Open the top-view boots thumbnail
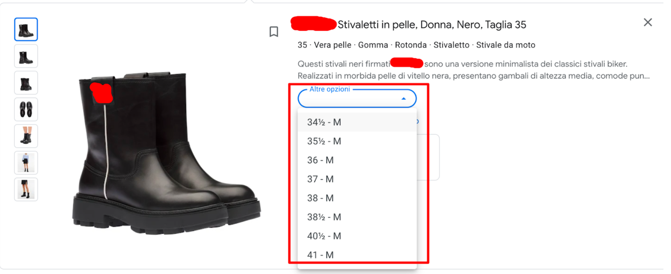 (26, 110)
